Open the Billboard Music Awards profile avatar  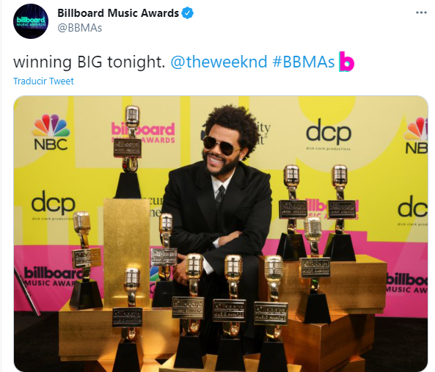pyautogui.click(x=31, y=21)
